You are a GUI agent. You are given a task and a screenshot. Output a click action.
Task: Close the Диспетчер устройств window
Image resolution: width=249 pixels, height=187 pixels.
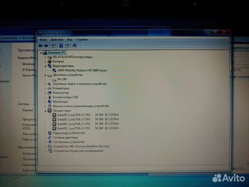pyautogui.click(x=224, y=32)
